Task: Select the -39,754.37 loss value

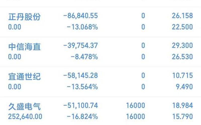Action: point(81,45)
